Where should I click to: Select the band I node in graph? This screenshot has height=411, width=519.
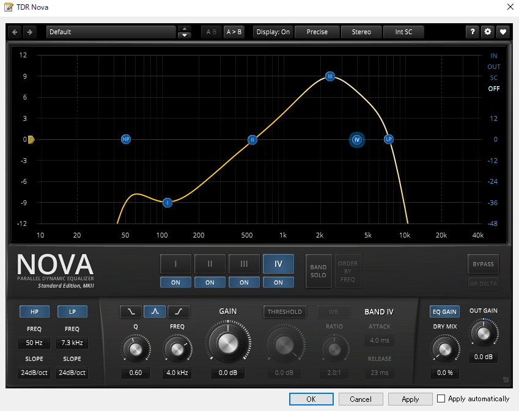coord(167,202)
